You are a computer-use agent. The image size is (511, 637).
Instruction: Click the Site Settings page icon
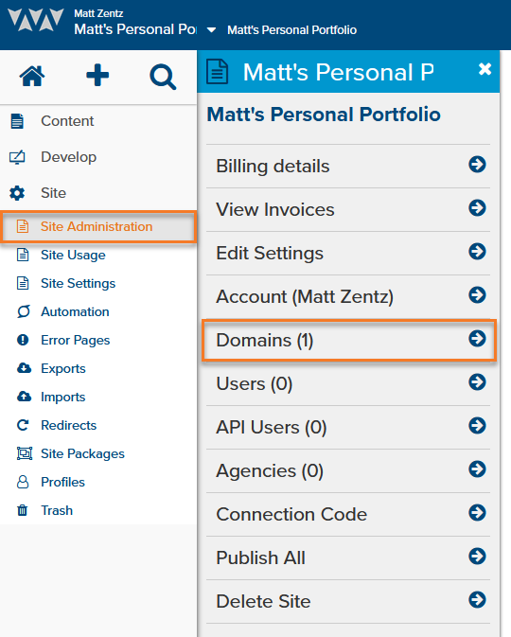coord(23,283)
